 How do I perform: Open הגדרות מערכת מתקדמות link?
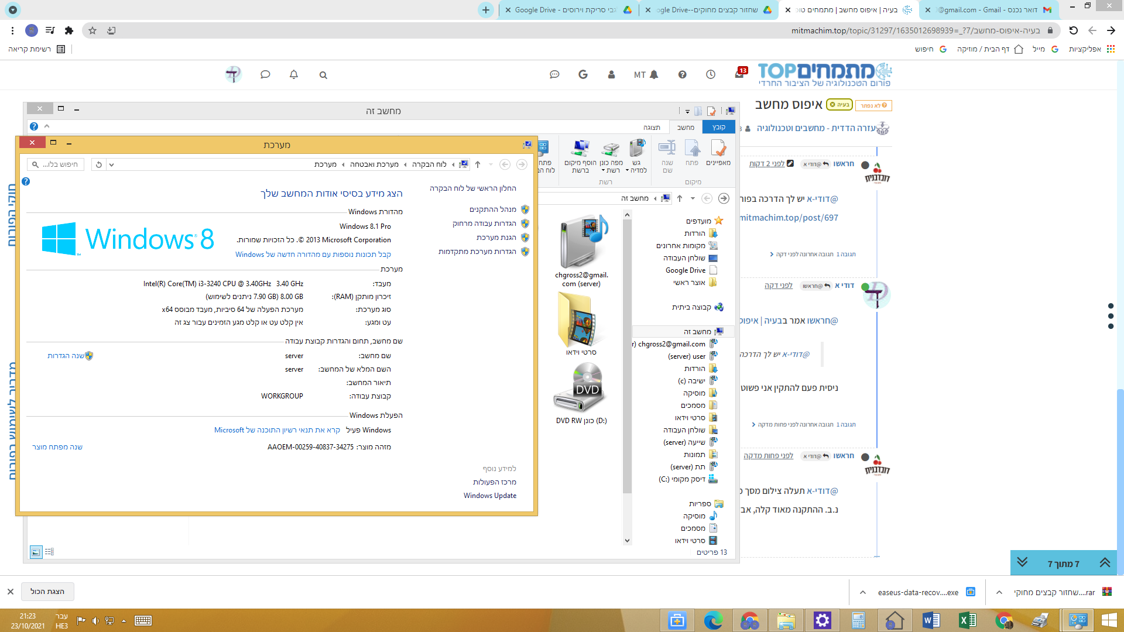pos(477,251)
